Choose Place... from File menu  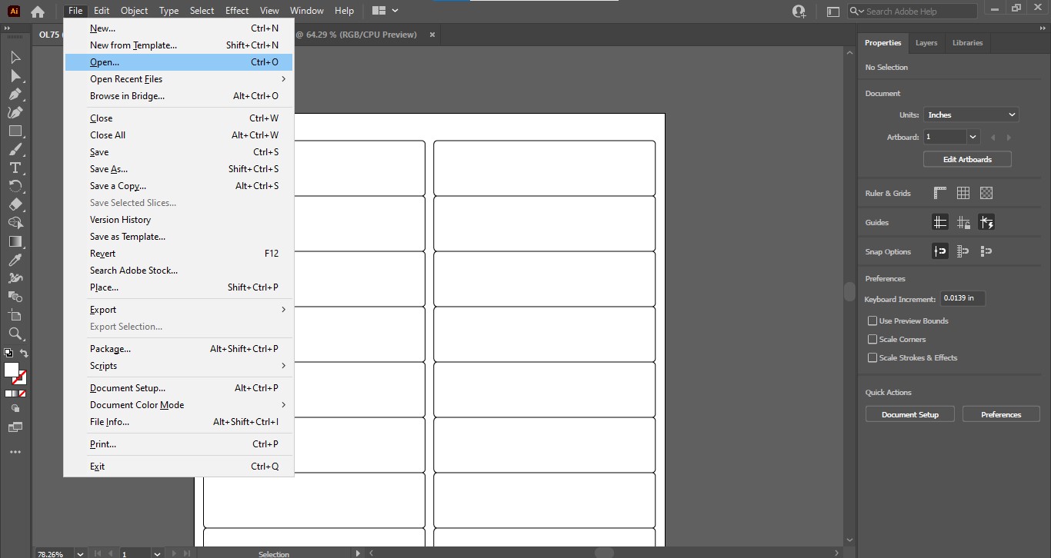click(178, 287)
